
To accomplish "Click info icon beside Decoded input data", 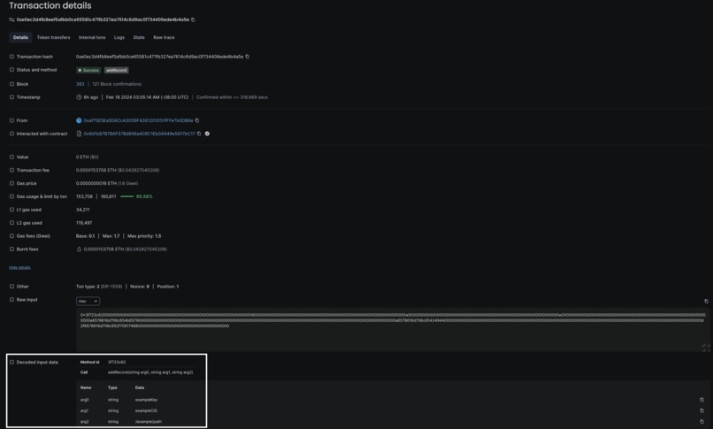I will [x=11, y=362].
